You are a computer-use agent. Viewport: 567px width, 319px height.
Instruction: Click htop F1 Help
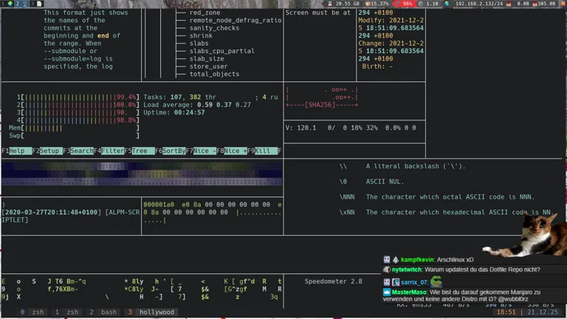[x=17, y=151]
